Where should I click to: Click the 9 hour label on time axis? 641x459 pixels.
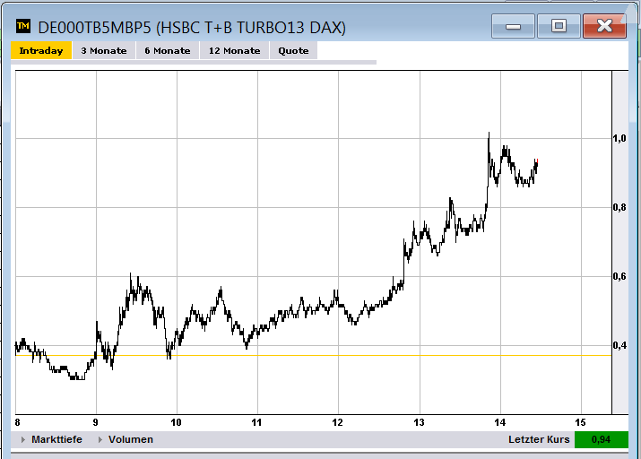click(95, 422)
